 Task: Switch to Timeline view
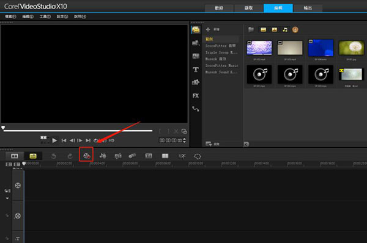click(33, 156)
